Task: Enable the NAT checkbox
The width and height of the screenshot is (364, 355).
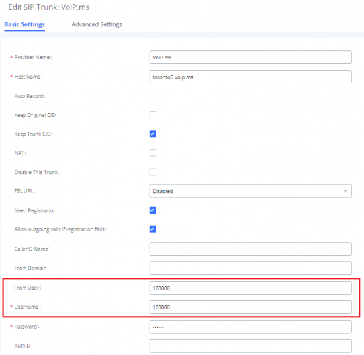Action: 153,153
